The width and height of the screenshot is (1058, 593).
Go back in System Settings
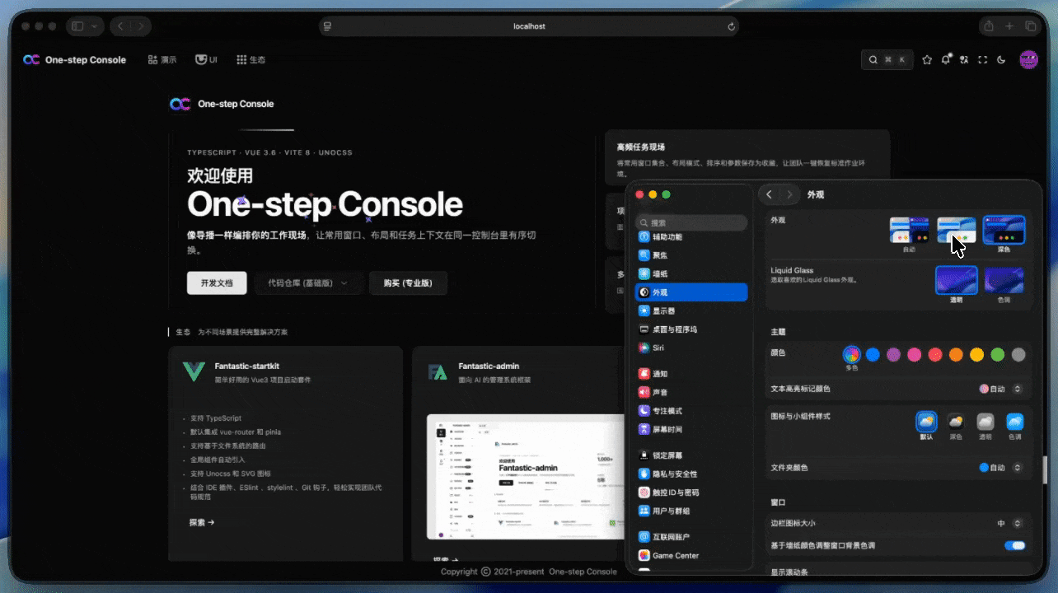pyautogui.click(x=769, y=194)
